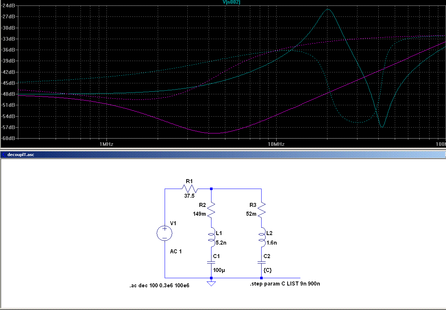Click the V1 name label

173,223
